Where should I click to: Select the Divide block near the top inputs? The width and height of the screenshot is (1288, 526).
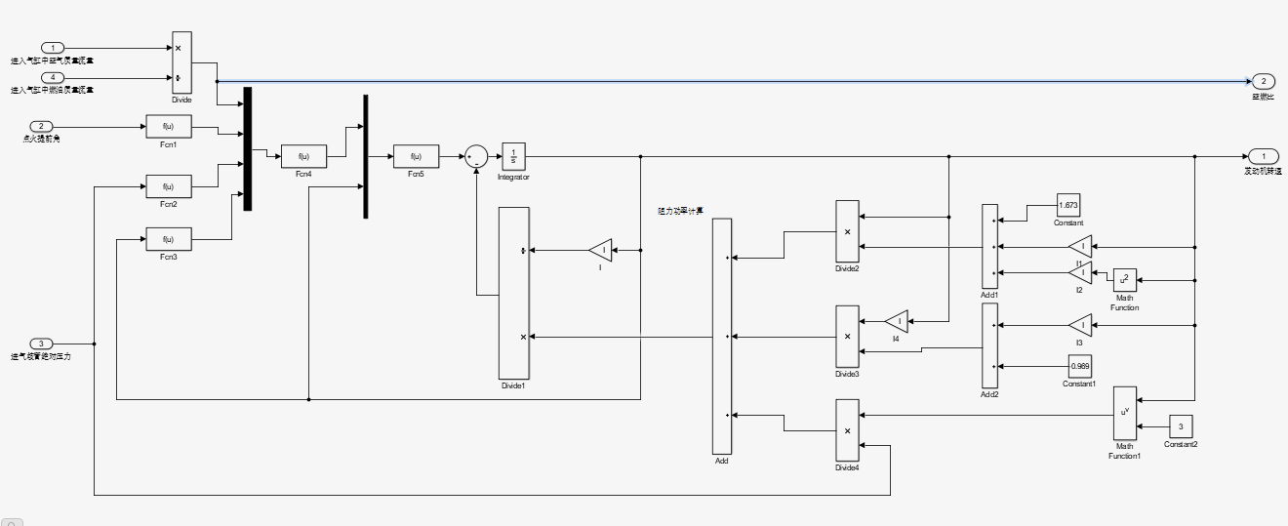click(181, 62)
